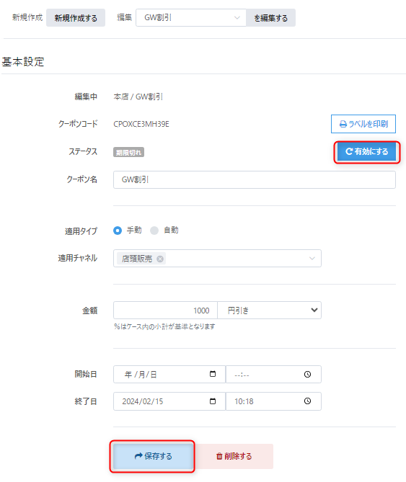The height and width of the screenshot is (482, 406).
Task: Open the 円引き discount unit dropdown
Action: tap(270, 310)
